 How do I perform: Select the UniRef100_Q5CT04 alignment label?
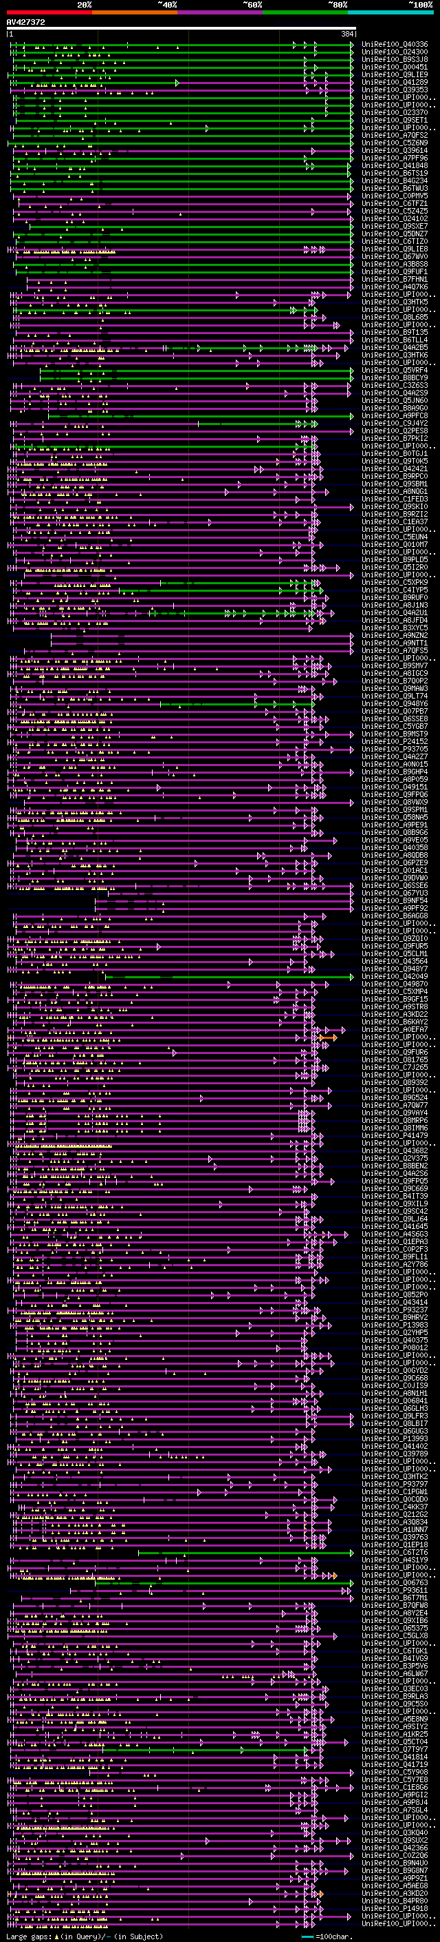click(x=395, y=1742)
